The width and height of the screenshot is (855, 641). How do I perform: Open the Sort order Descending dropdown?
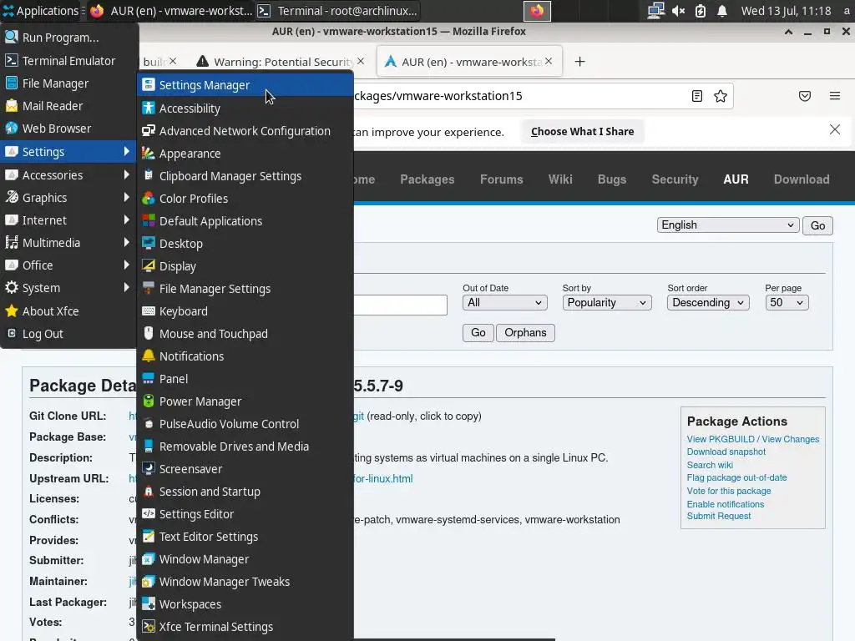pos(708,302)
